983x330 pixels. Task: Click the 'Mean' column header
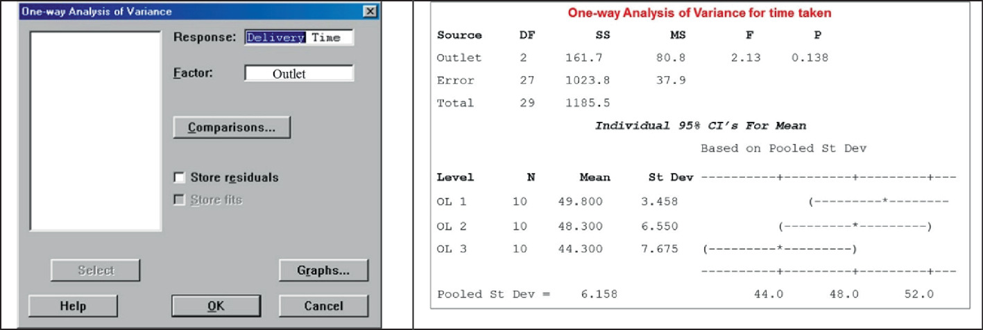coord(595,178)
